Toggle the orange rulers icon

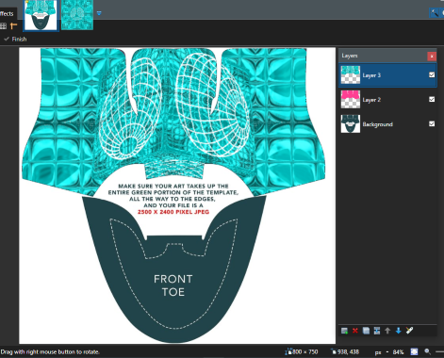(x=13, y=25)
